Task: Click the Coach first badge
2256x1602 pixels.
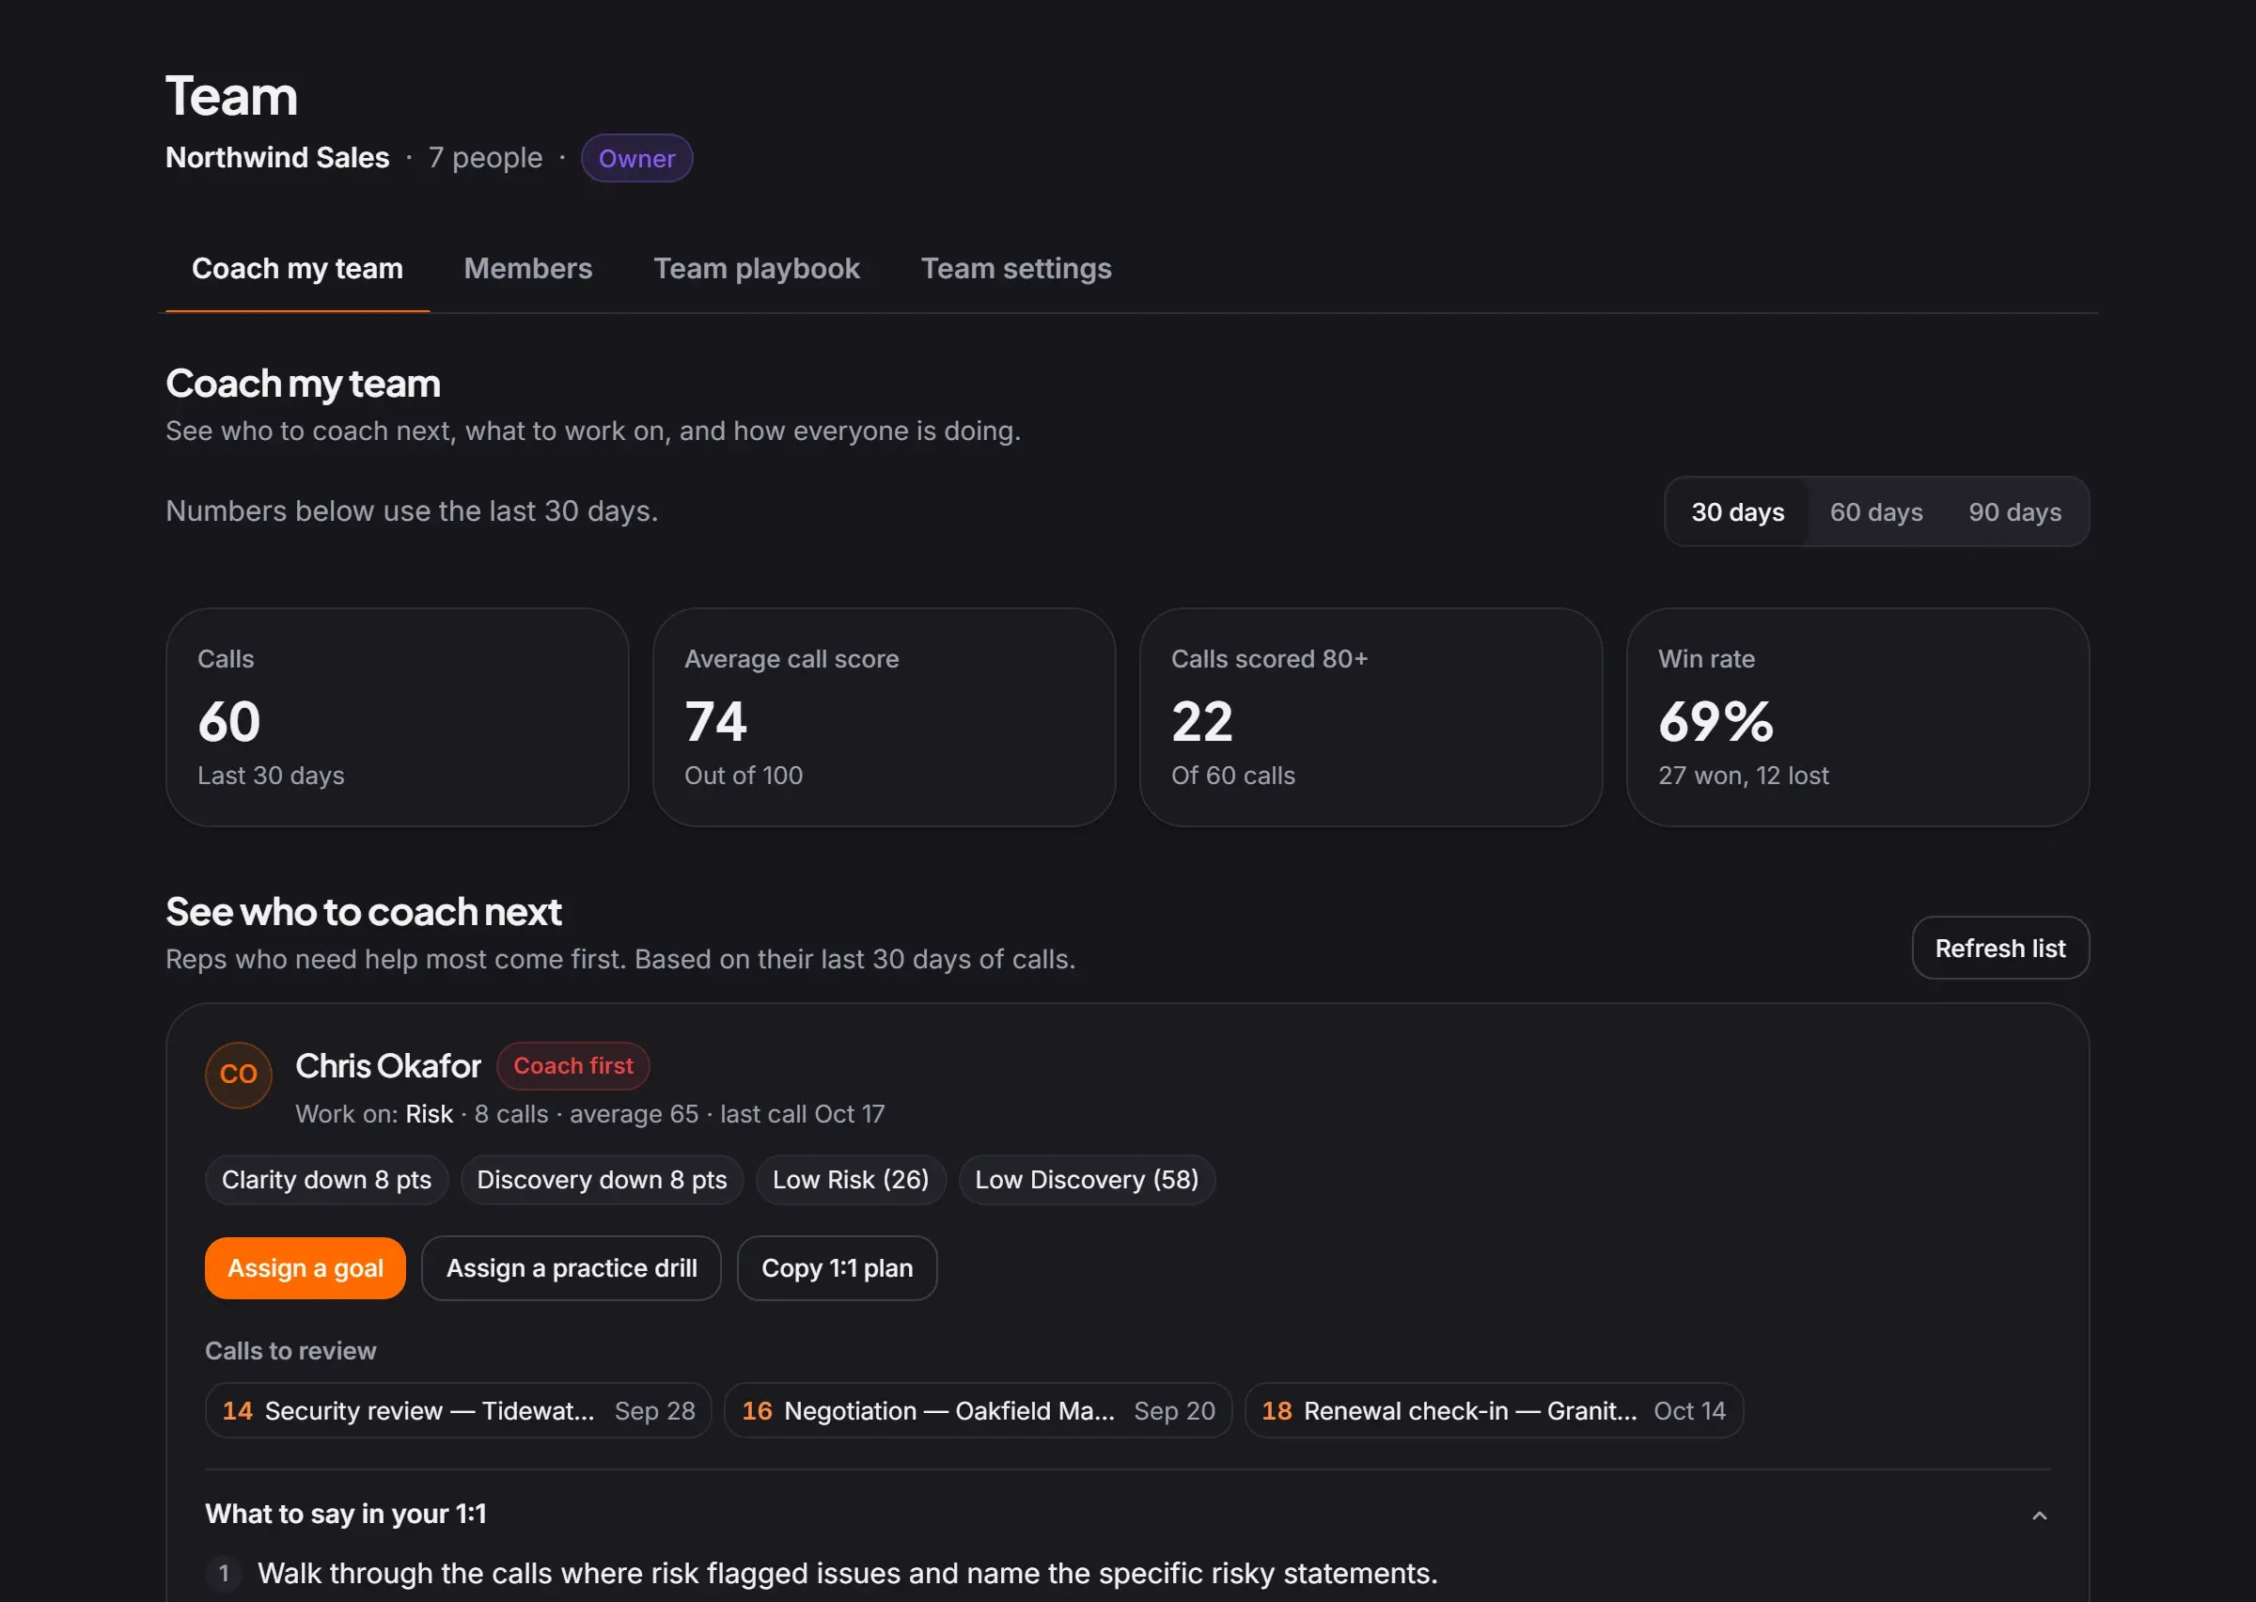Action: click(572, 1065)
